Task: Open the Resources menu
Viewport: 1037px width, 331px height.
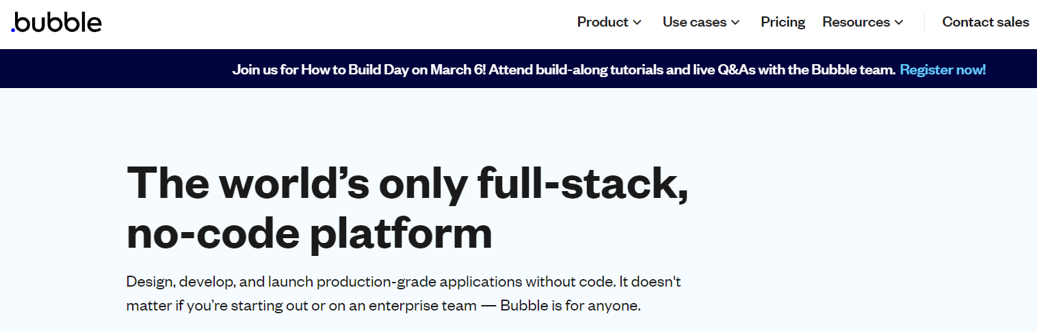Action: pos(856,22)
